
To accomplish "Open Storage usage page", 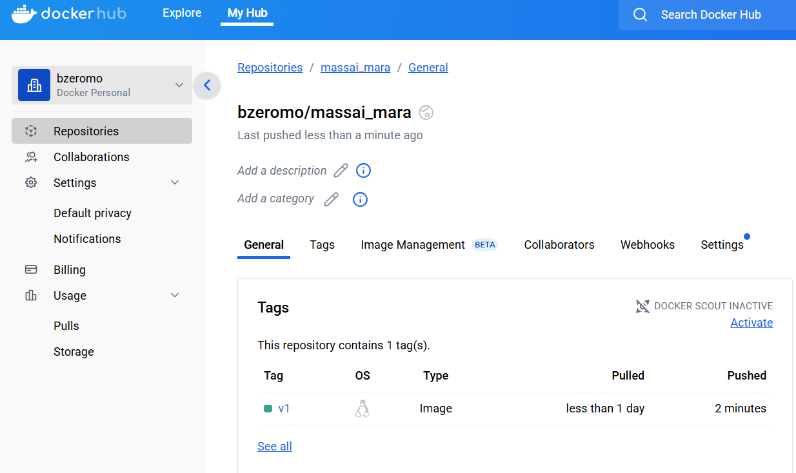I will pos(74,352).
